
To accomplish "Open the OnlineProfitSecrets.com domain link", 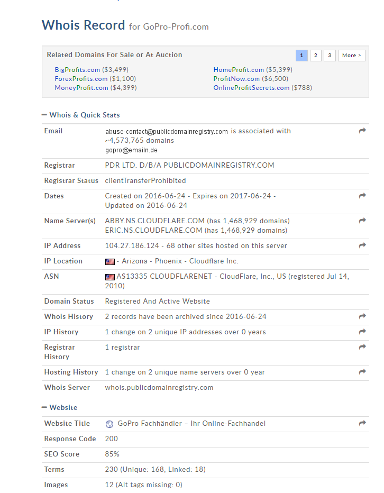I will click(252, 88).
